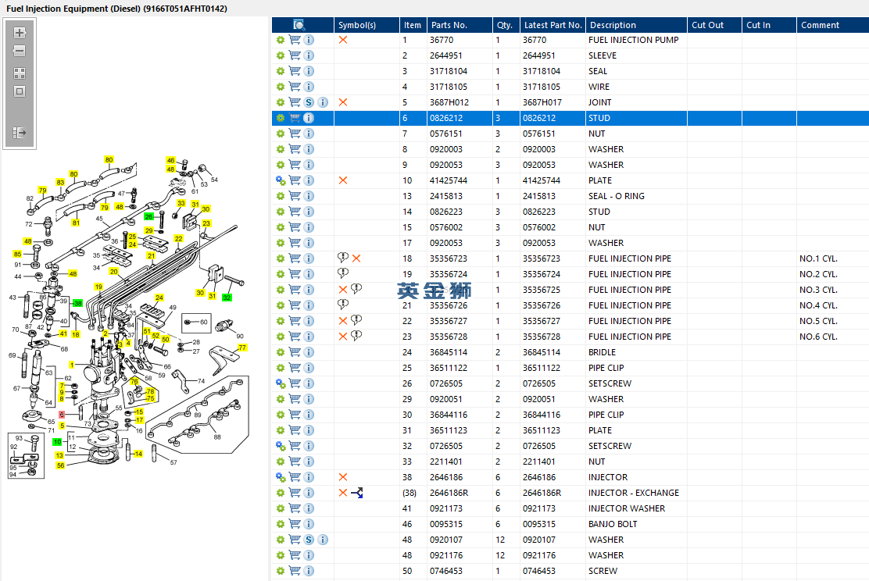Open info for the SCREW 0746453 row
Viewport: 869px width, 581px height.
point(309,571)
